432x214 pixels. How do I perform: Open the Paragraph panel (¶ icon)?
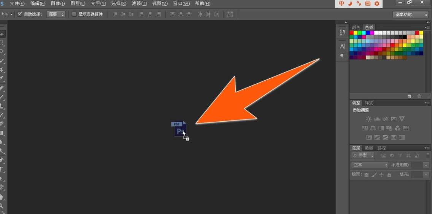pyautogui.click(x=343, y=56)
